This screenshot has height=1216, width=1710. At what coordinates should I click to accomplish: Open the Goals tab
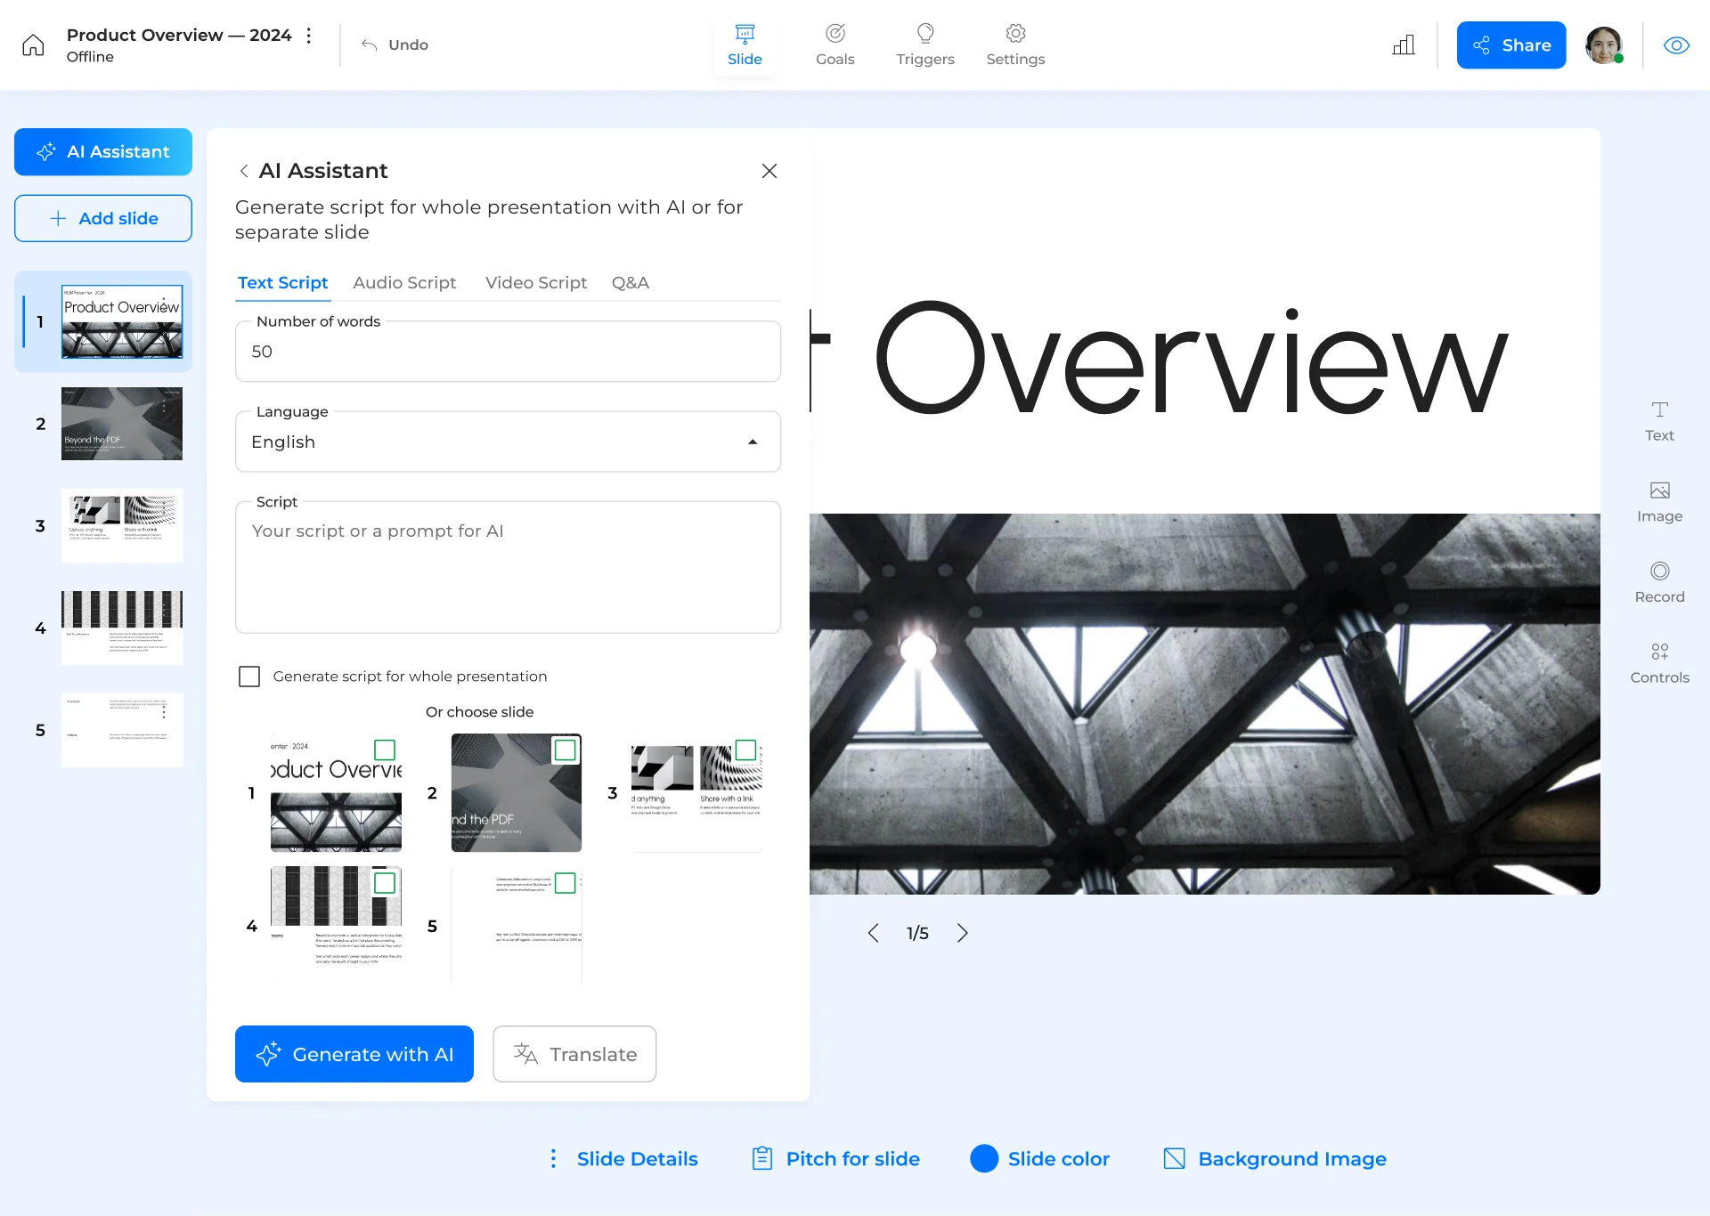click(835, 45)
